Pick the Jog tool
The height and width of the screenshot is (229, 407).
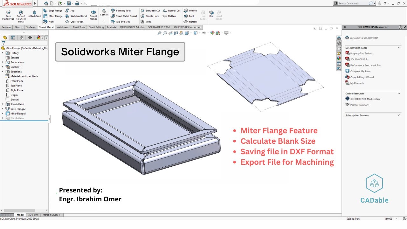click(70, 10)
